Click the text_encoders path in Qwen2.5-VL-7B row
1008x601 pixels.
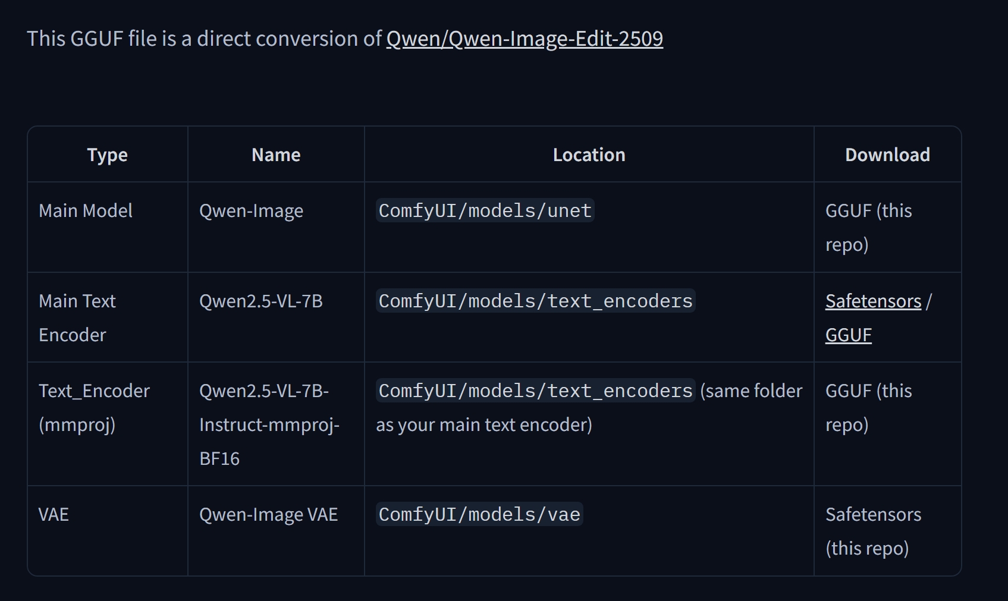coord(535,301)
